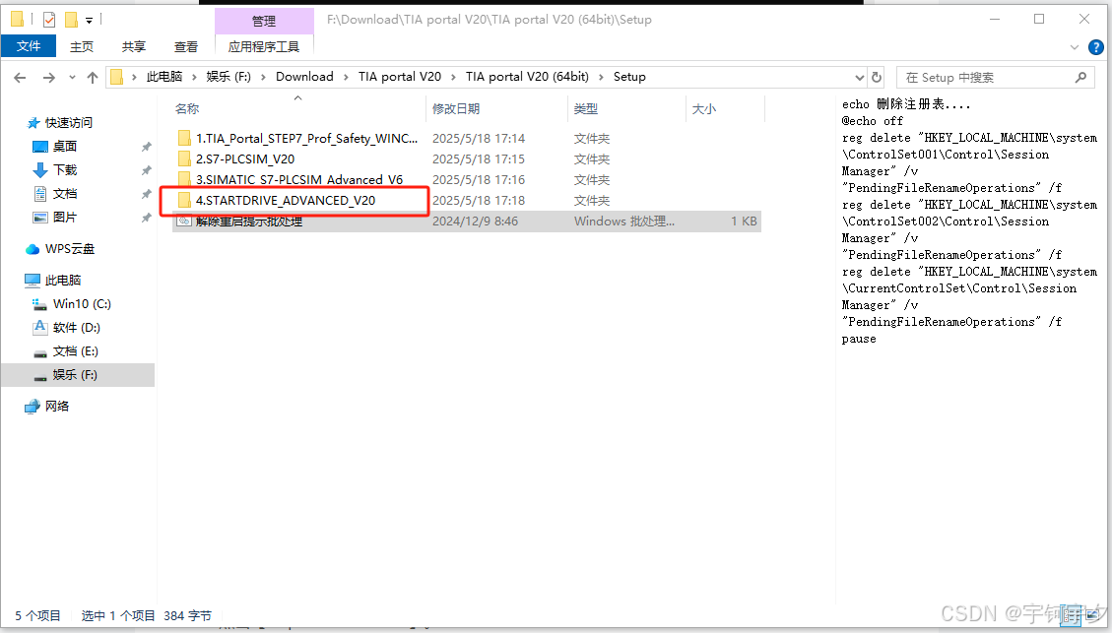1112x633 pixels.
Task: Click the folder icon in address bar
Action: pos(117,77)
